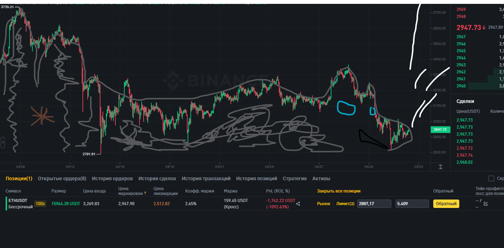The width and height of the screenshot is (504, 248).
Task: Open the История сделок tab
Action: click(157, 178)
